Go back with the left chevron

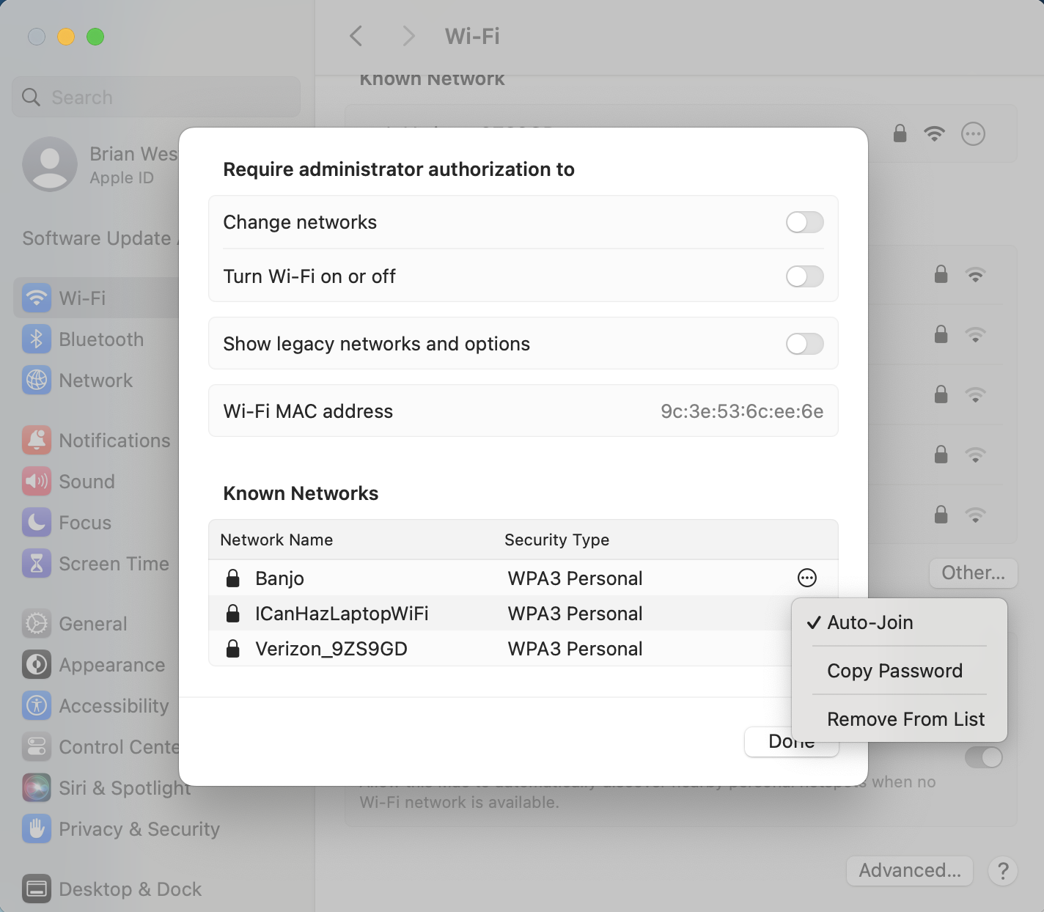pyautogui.click(x=356, y=36)
